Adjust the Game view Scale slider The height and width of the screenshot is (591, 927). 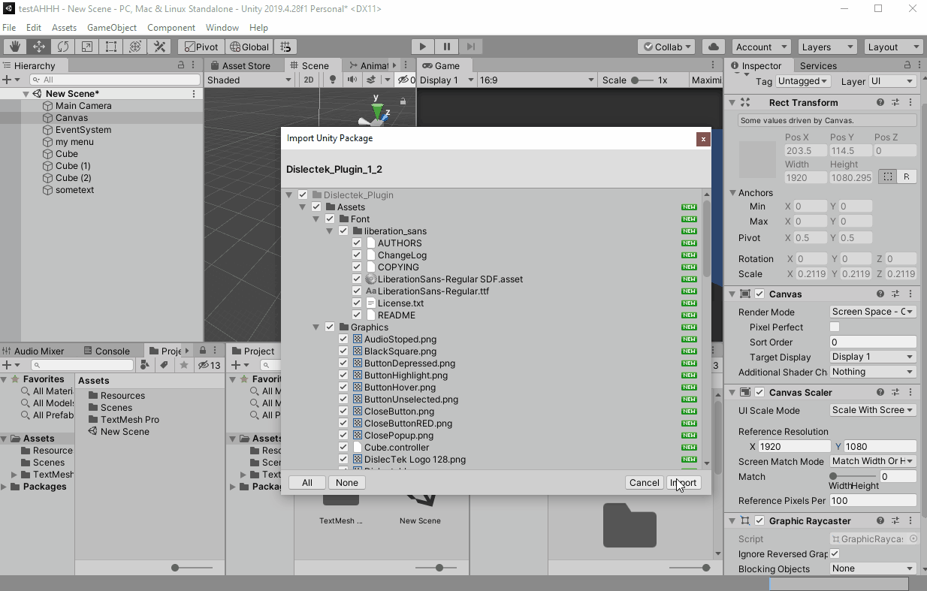coord(641,80)
